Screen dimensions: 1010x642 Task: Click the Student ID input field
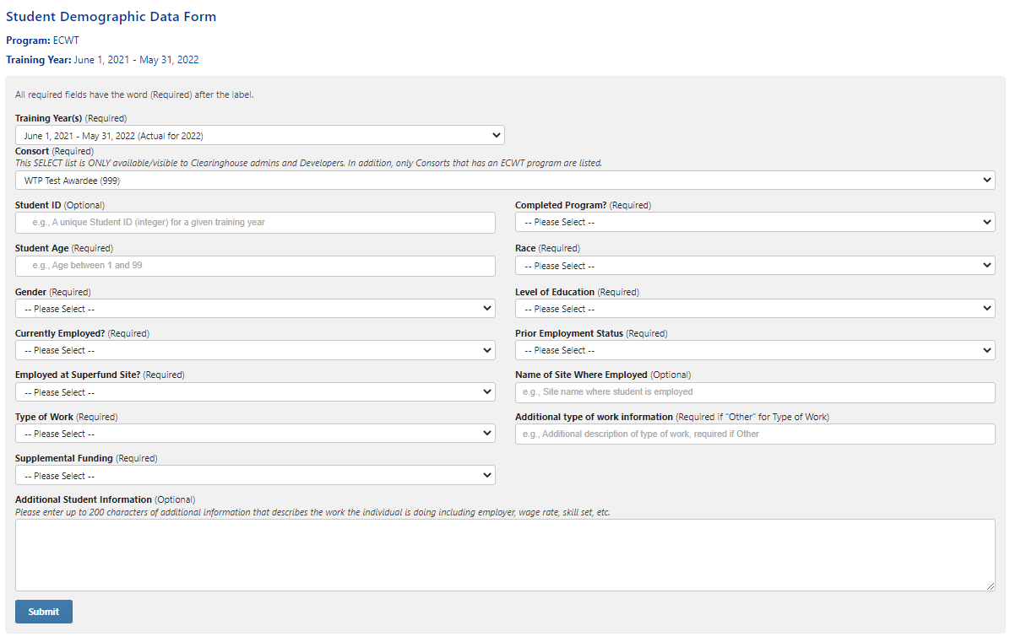[255, 223]
